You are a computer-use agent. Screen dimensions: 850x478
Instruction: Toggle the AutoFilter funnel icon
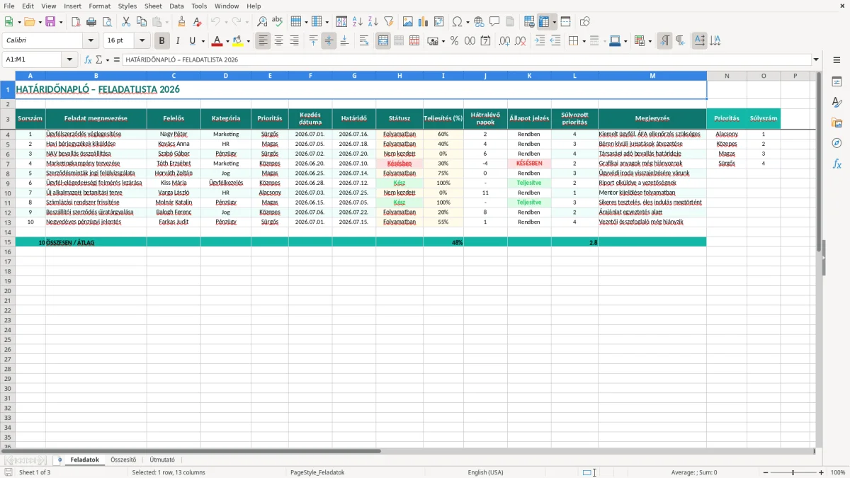[x=389, y=22]
